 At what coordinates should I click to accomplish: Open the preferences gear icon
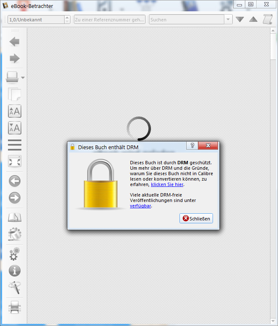(15, 254)
